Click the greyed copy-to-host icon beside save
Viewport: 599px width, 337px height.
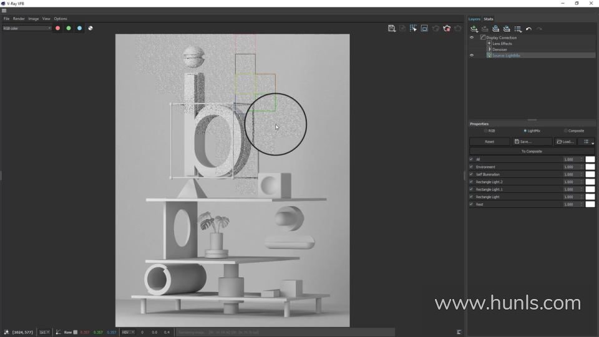pos(402,28)
